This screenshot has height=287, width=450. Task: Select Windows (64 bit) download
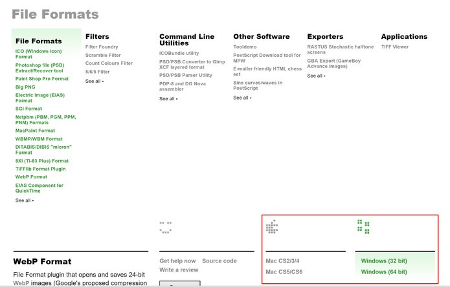384,272
